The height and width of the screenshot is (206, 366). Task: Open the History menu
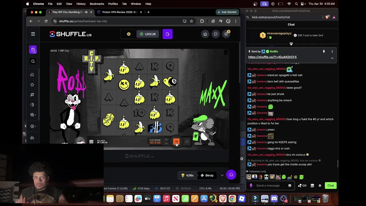coord(81,4)
